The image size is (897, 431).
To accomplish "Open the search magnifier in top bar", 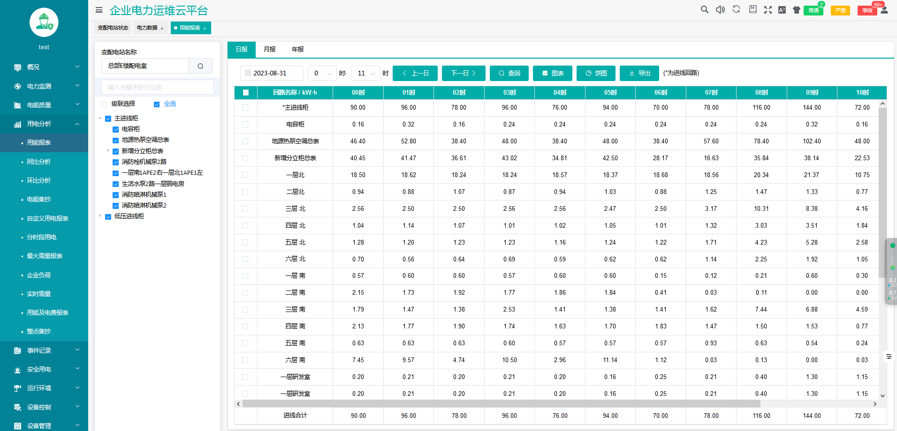I will click(704, 9).
